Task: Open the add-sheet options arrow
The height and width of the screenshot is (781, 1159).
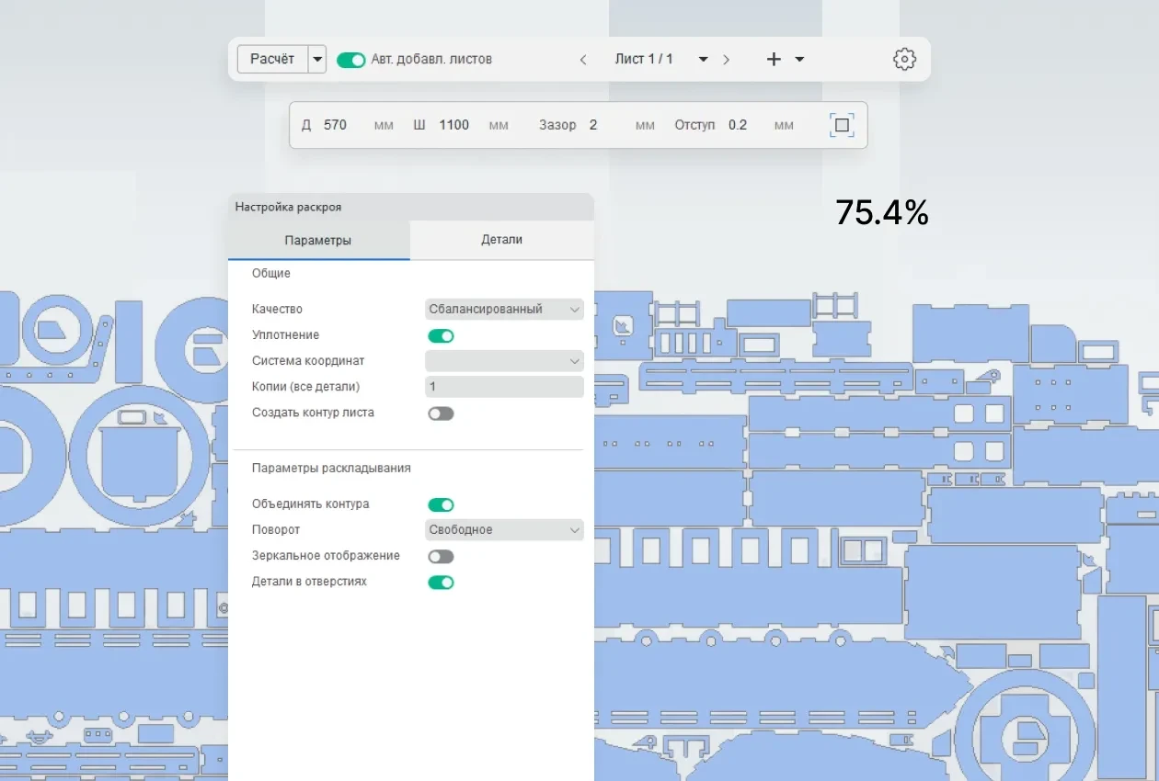Action: click(799, 60)
